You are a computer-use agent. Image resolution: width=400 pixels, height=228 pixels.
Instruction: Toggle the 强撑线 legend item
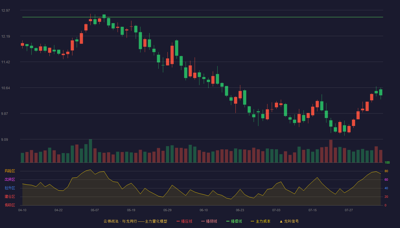[234, 221]
